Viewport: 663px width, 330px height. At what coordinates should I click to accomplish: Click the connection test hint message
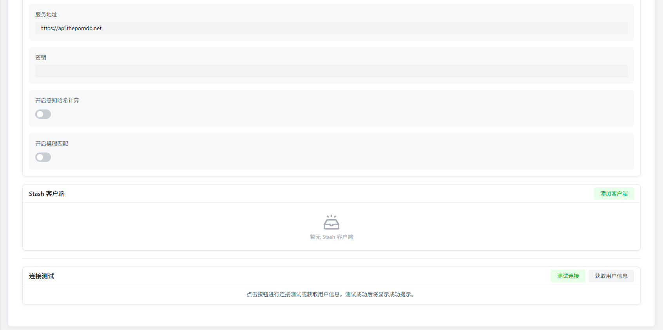(331, 294)
